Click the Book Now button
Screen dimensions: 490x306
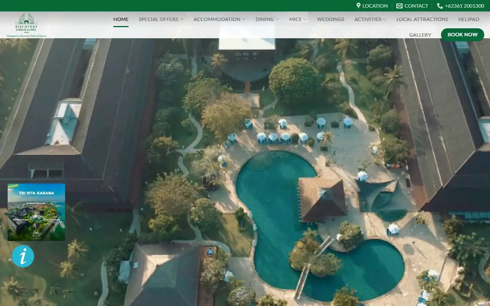462,34
